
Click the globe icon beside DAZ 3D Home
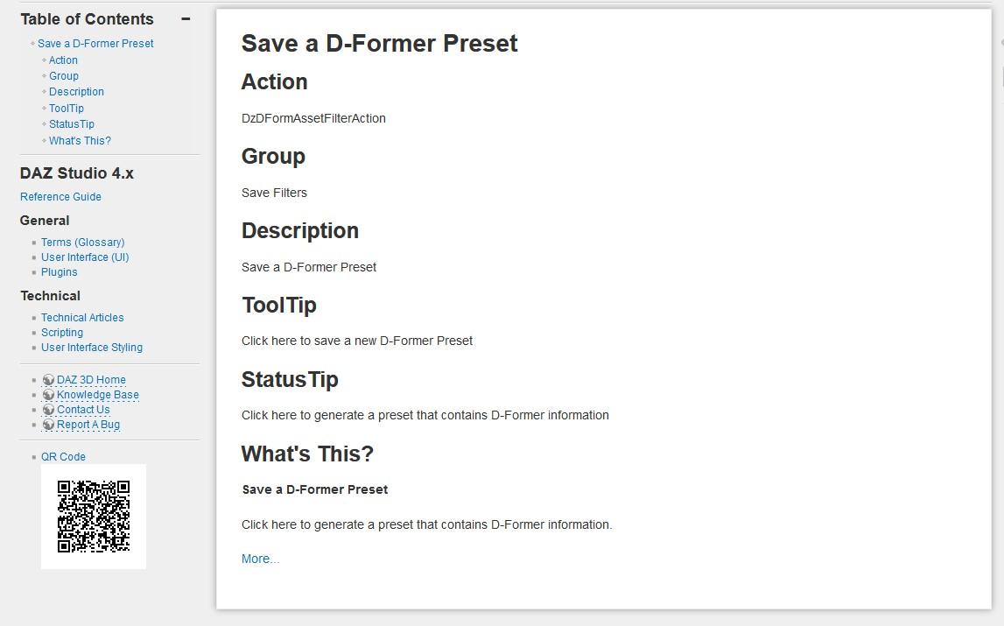coord(49,380)
